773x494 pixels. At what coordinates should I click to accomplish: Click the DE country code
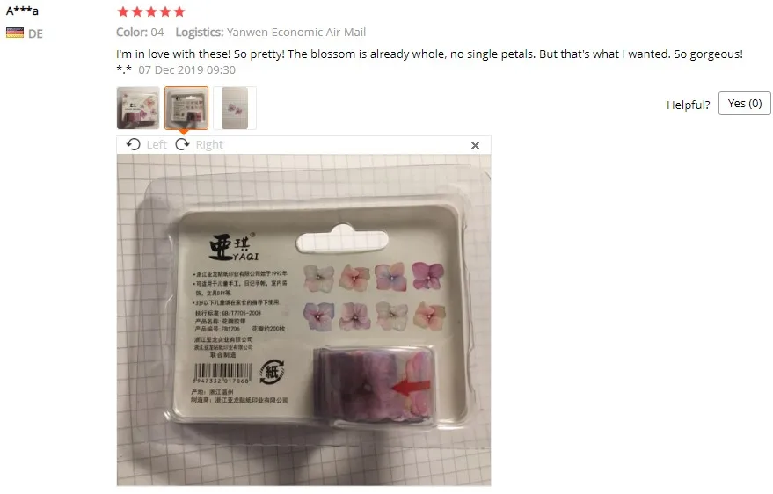point(35,34)
